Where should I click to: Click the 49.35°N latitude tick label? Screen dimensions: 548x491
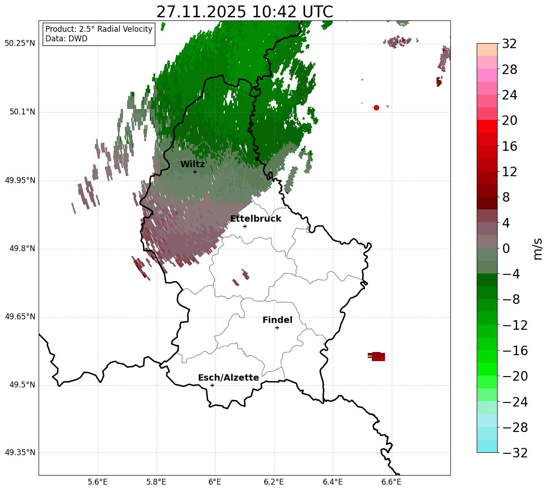tap(20, 452)
